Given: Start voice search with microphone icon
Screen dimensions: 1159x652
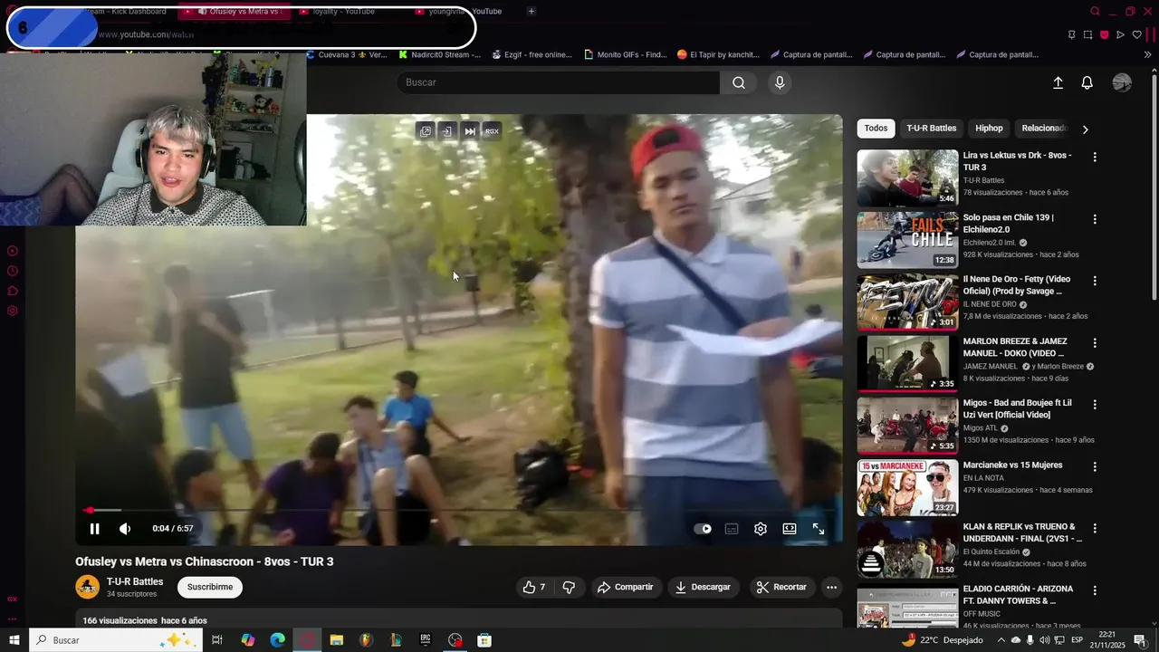Looking at the screenshot, I should pyautogui.click(x=780, y=82).
